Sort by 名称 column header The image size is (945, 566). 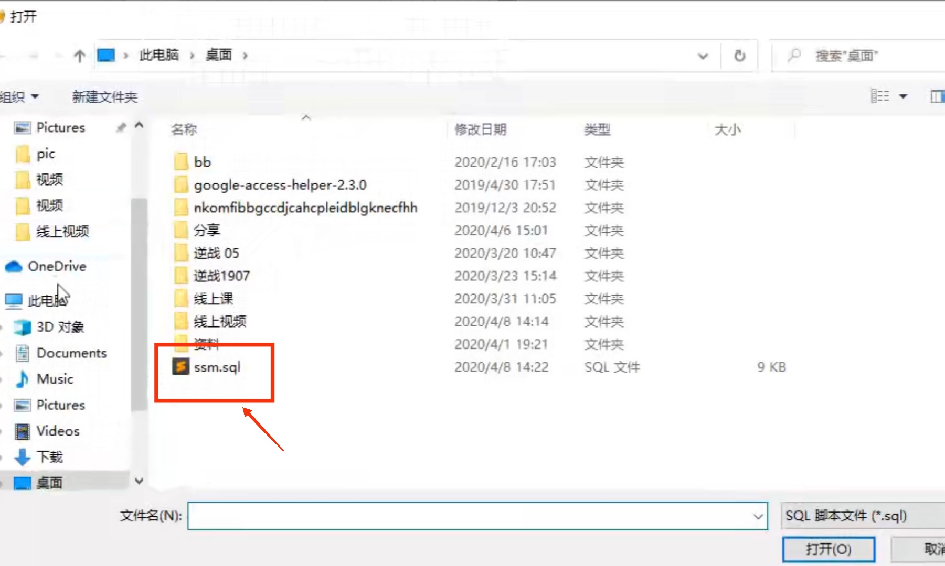[x=184, y=129]
